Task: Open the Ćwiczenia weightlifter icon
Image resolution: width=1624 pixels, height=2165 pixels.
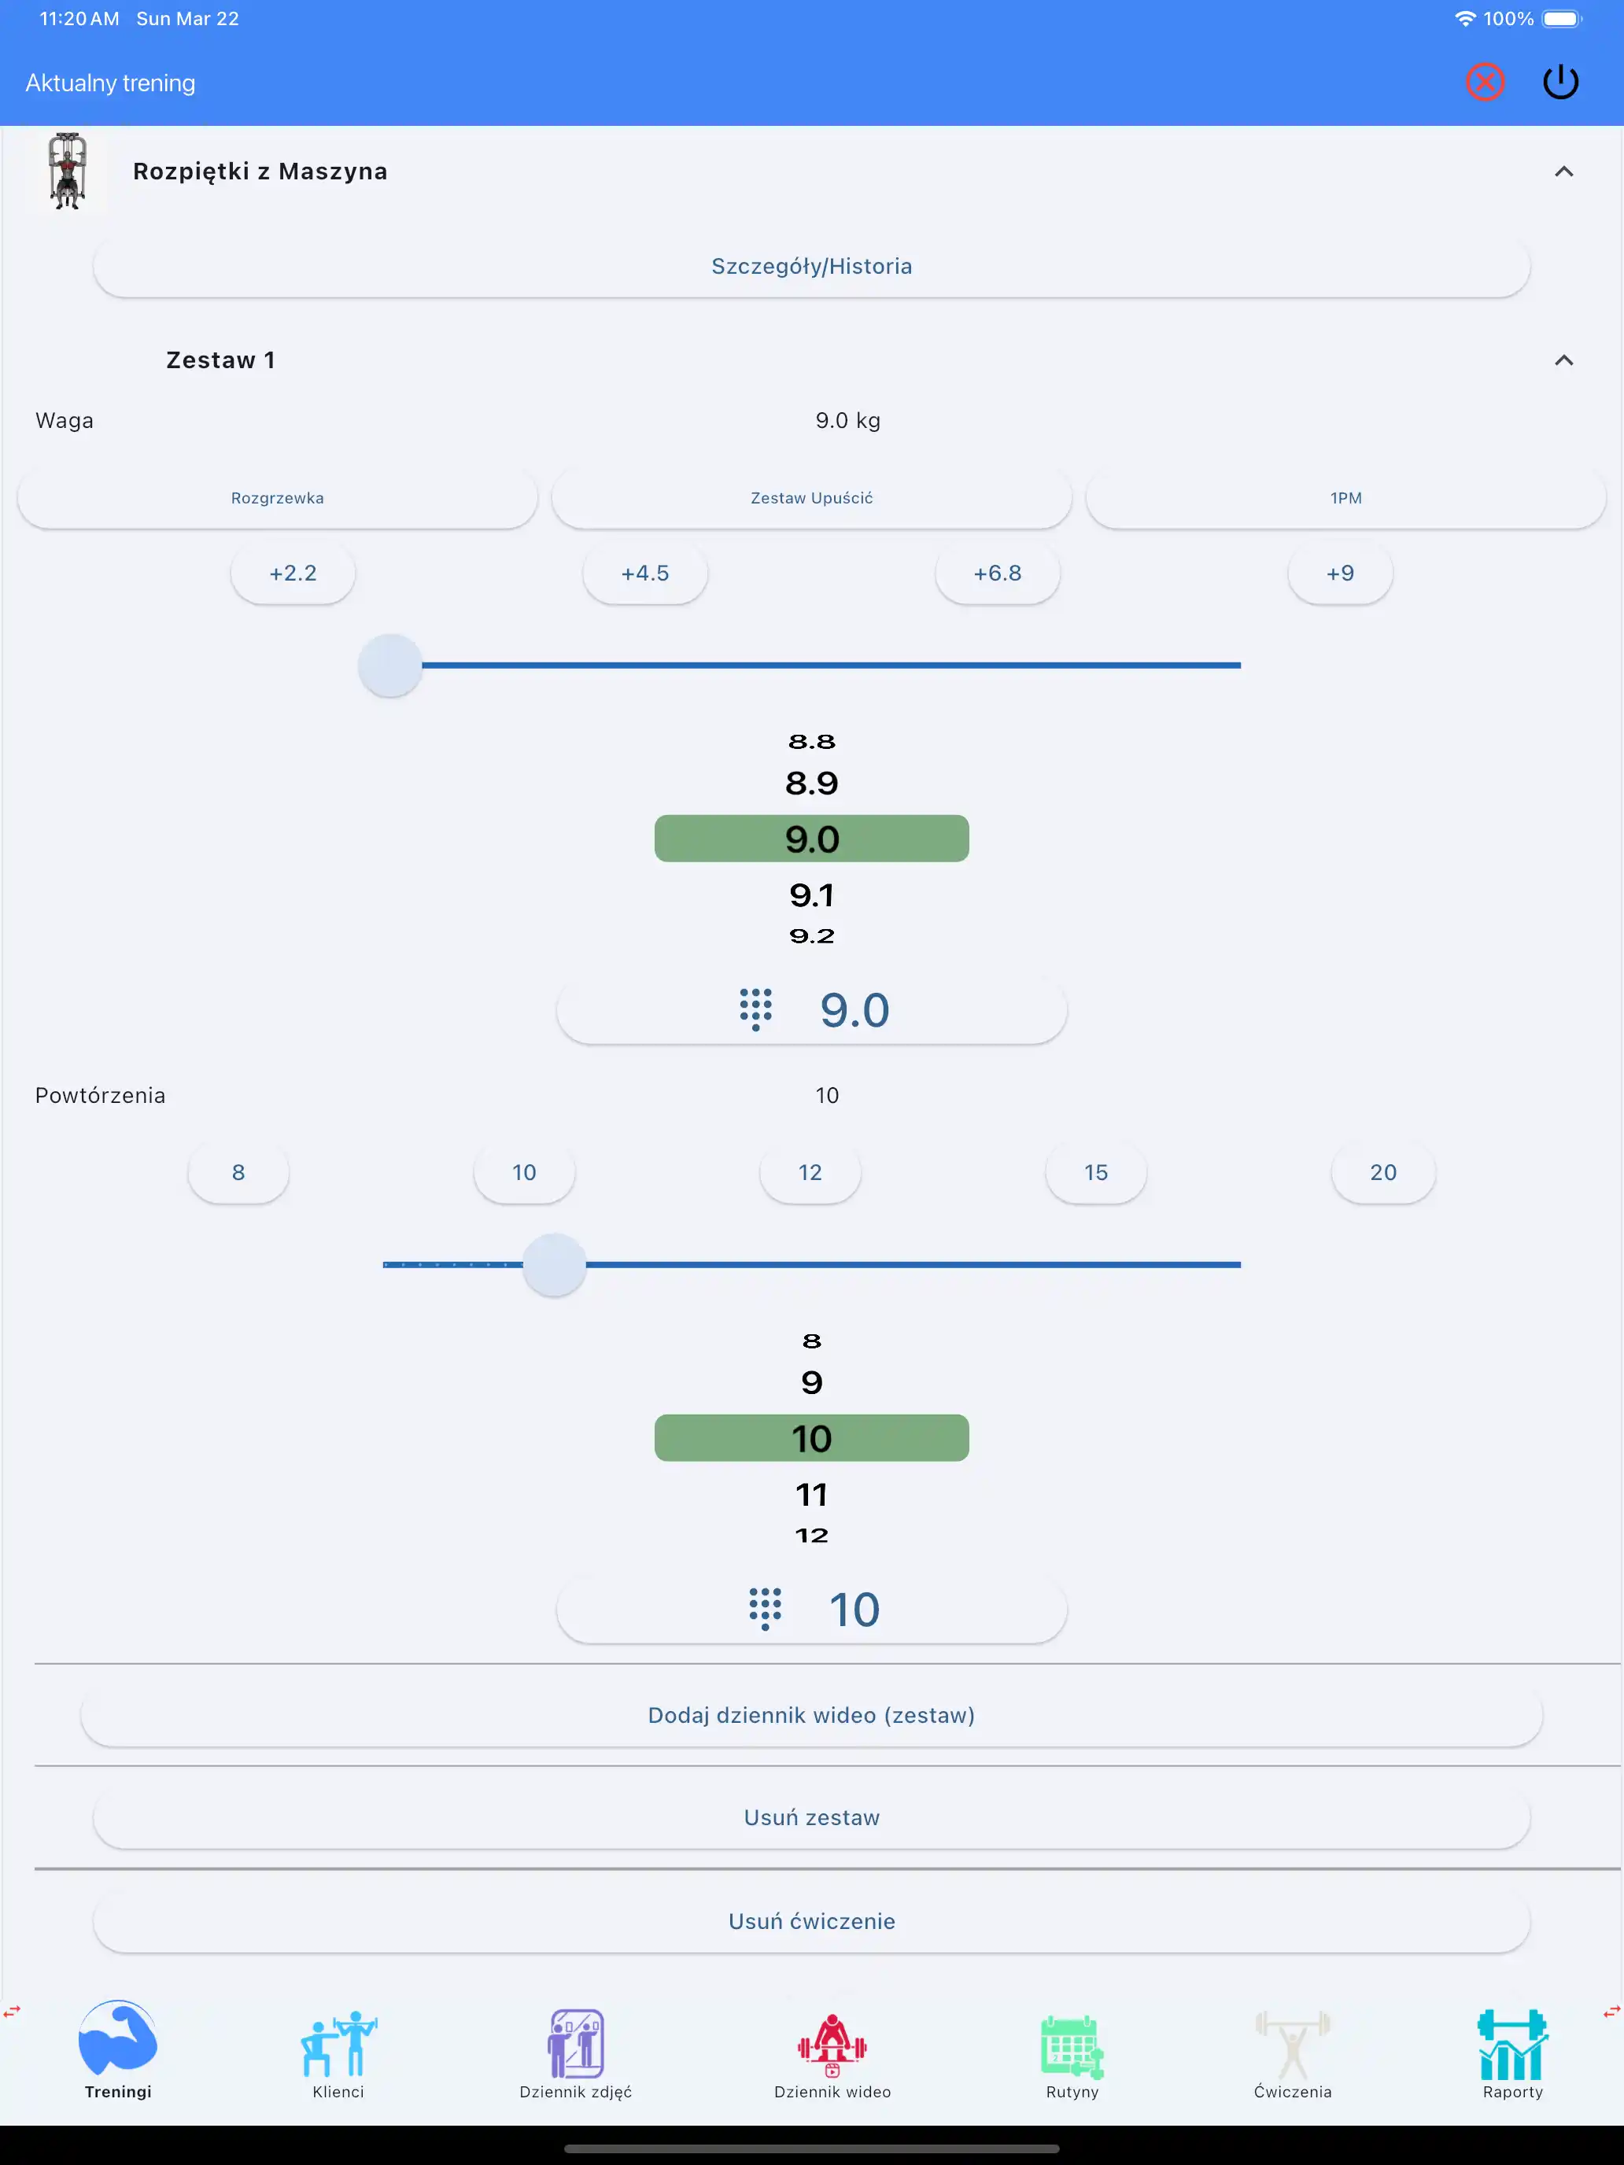Action: tap(1292, 2045)
